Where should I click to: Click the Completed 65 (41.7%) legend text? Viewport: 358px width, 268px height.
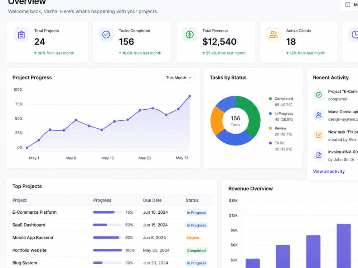pos(284,101)
